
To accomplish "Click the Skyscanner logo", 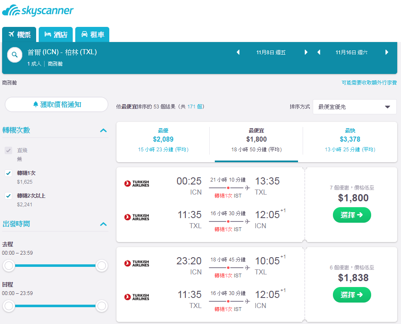I will coord(38,11).
